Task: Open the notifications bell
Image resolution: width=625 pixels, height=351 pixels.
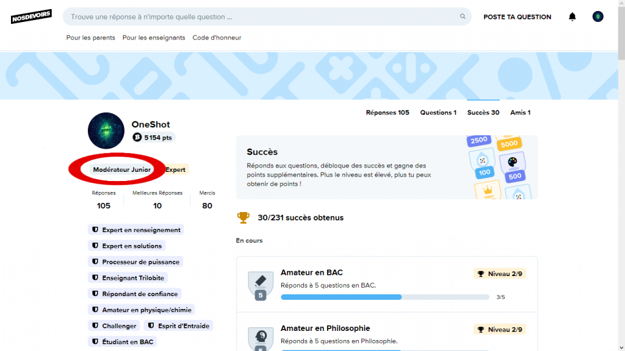Action: 572,16
